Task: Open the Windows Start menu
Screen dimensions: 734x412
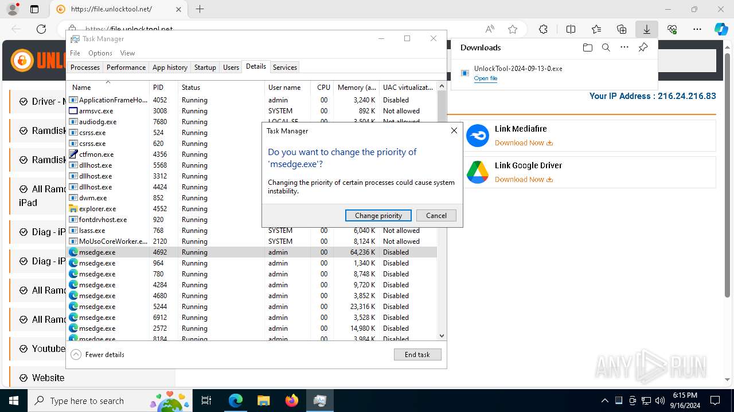Action: pos(14,401)
